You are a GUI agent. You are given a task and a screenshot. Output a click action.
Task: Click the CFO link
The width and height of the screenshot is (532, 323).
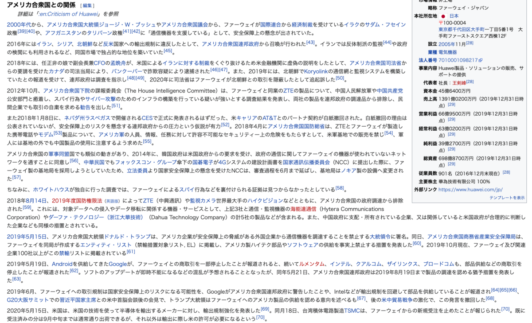tap(99, 63)
